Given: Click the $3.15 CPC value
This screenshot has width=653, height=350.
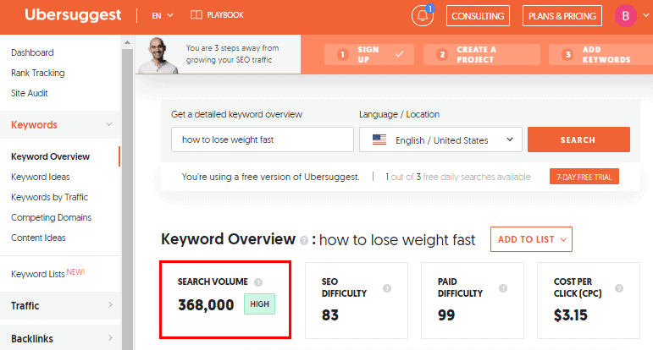Looking at the screenshot, I should pos(570,315).
